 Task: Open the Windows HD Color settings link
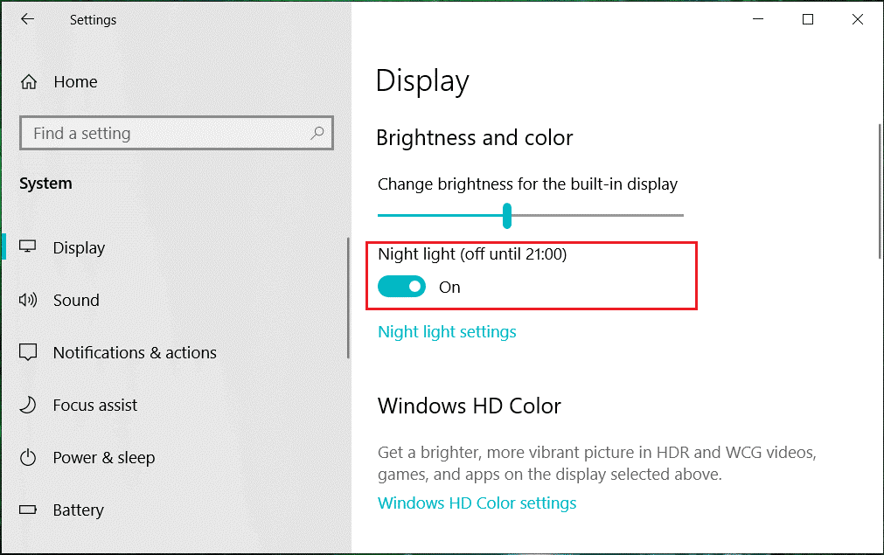[x=477, y=503]
